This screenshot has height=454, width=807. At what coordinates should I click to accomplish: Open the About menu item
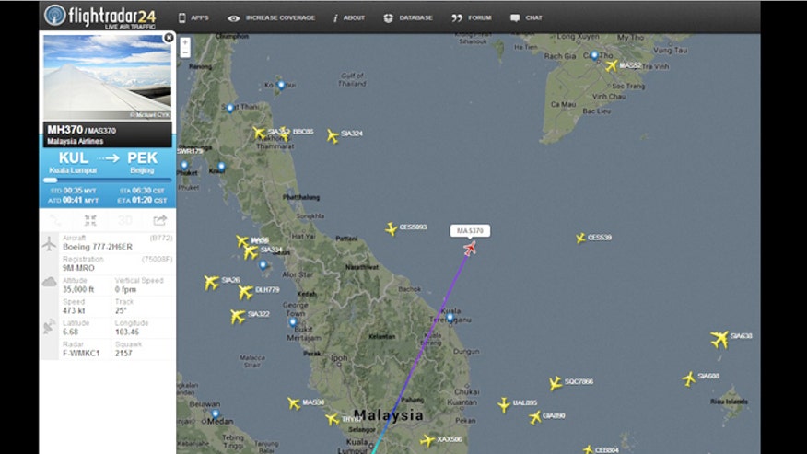tap(349, 18)
